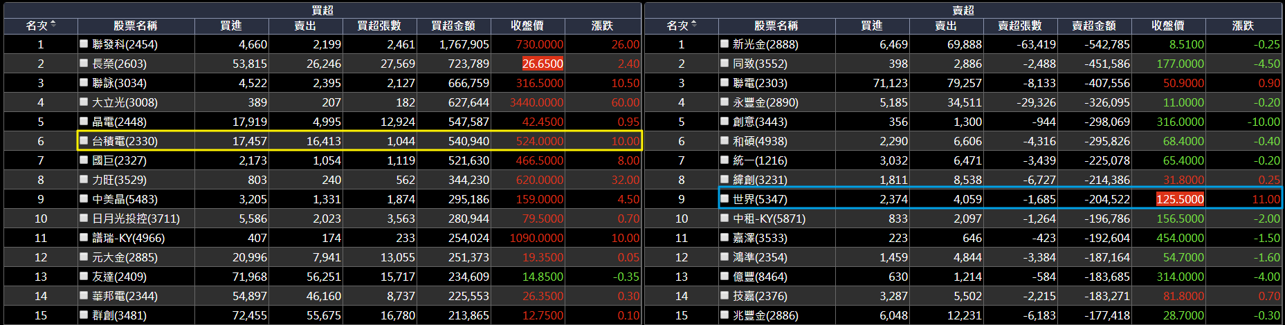Screen dimensions: 1285x325
Task: Select highlighted closing price 26.6500
Action: pos(543,64)
